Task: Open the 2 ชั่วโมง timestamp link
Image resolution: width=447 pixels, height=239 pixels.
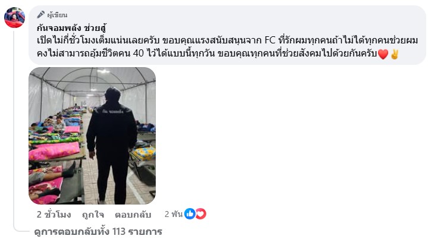Action: 54,215
